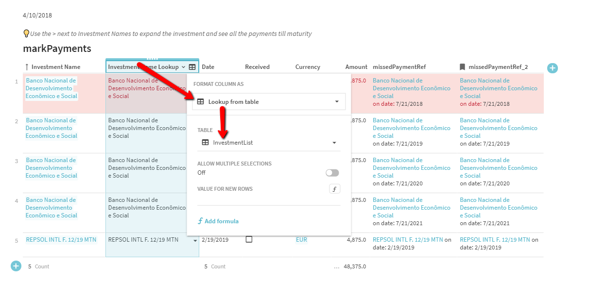Click the 48,375.0 amount total
This screenshot has width=589, height=281.
tap(355, 266)
